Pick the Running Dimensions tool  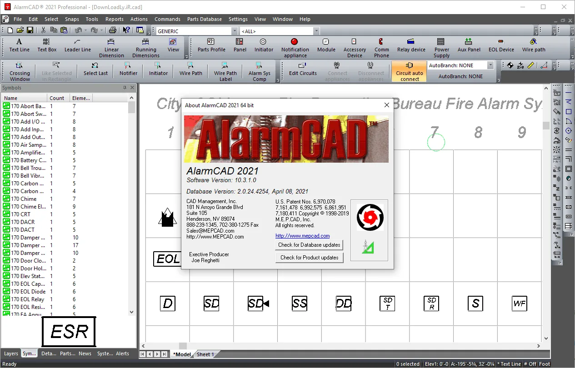tap(146, 48)
